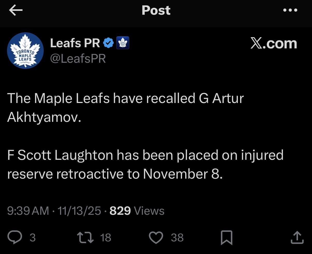
Task: Repost this tweet using the repost icon
Action: 85,237
